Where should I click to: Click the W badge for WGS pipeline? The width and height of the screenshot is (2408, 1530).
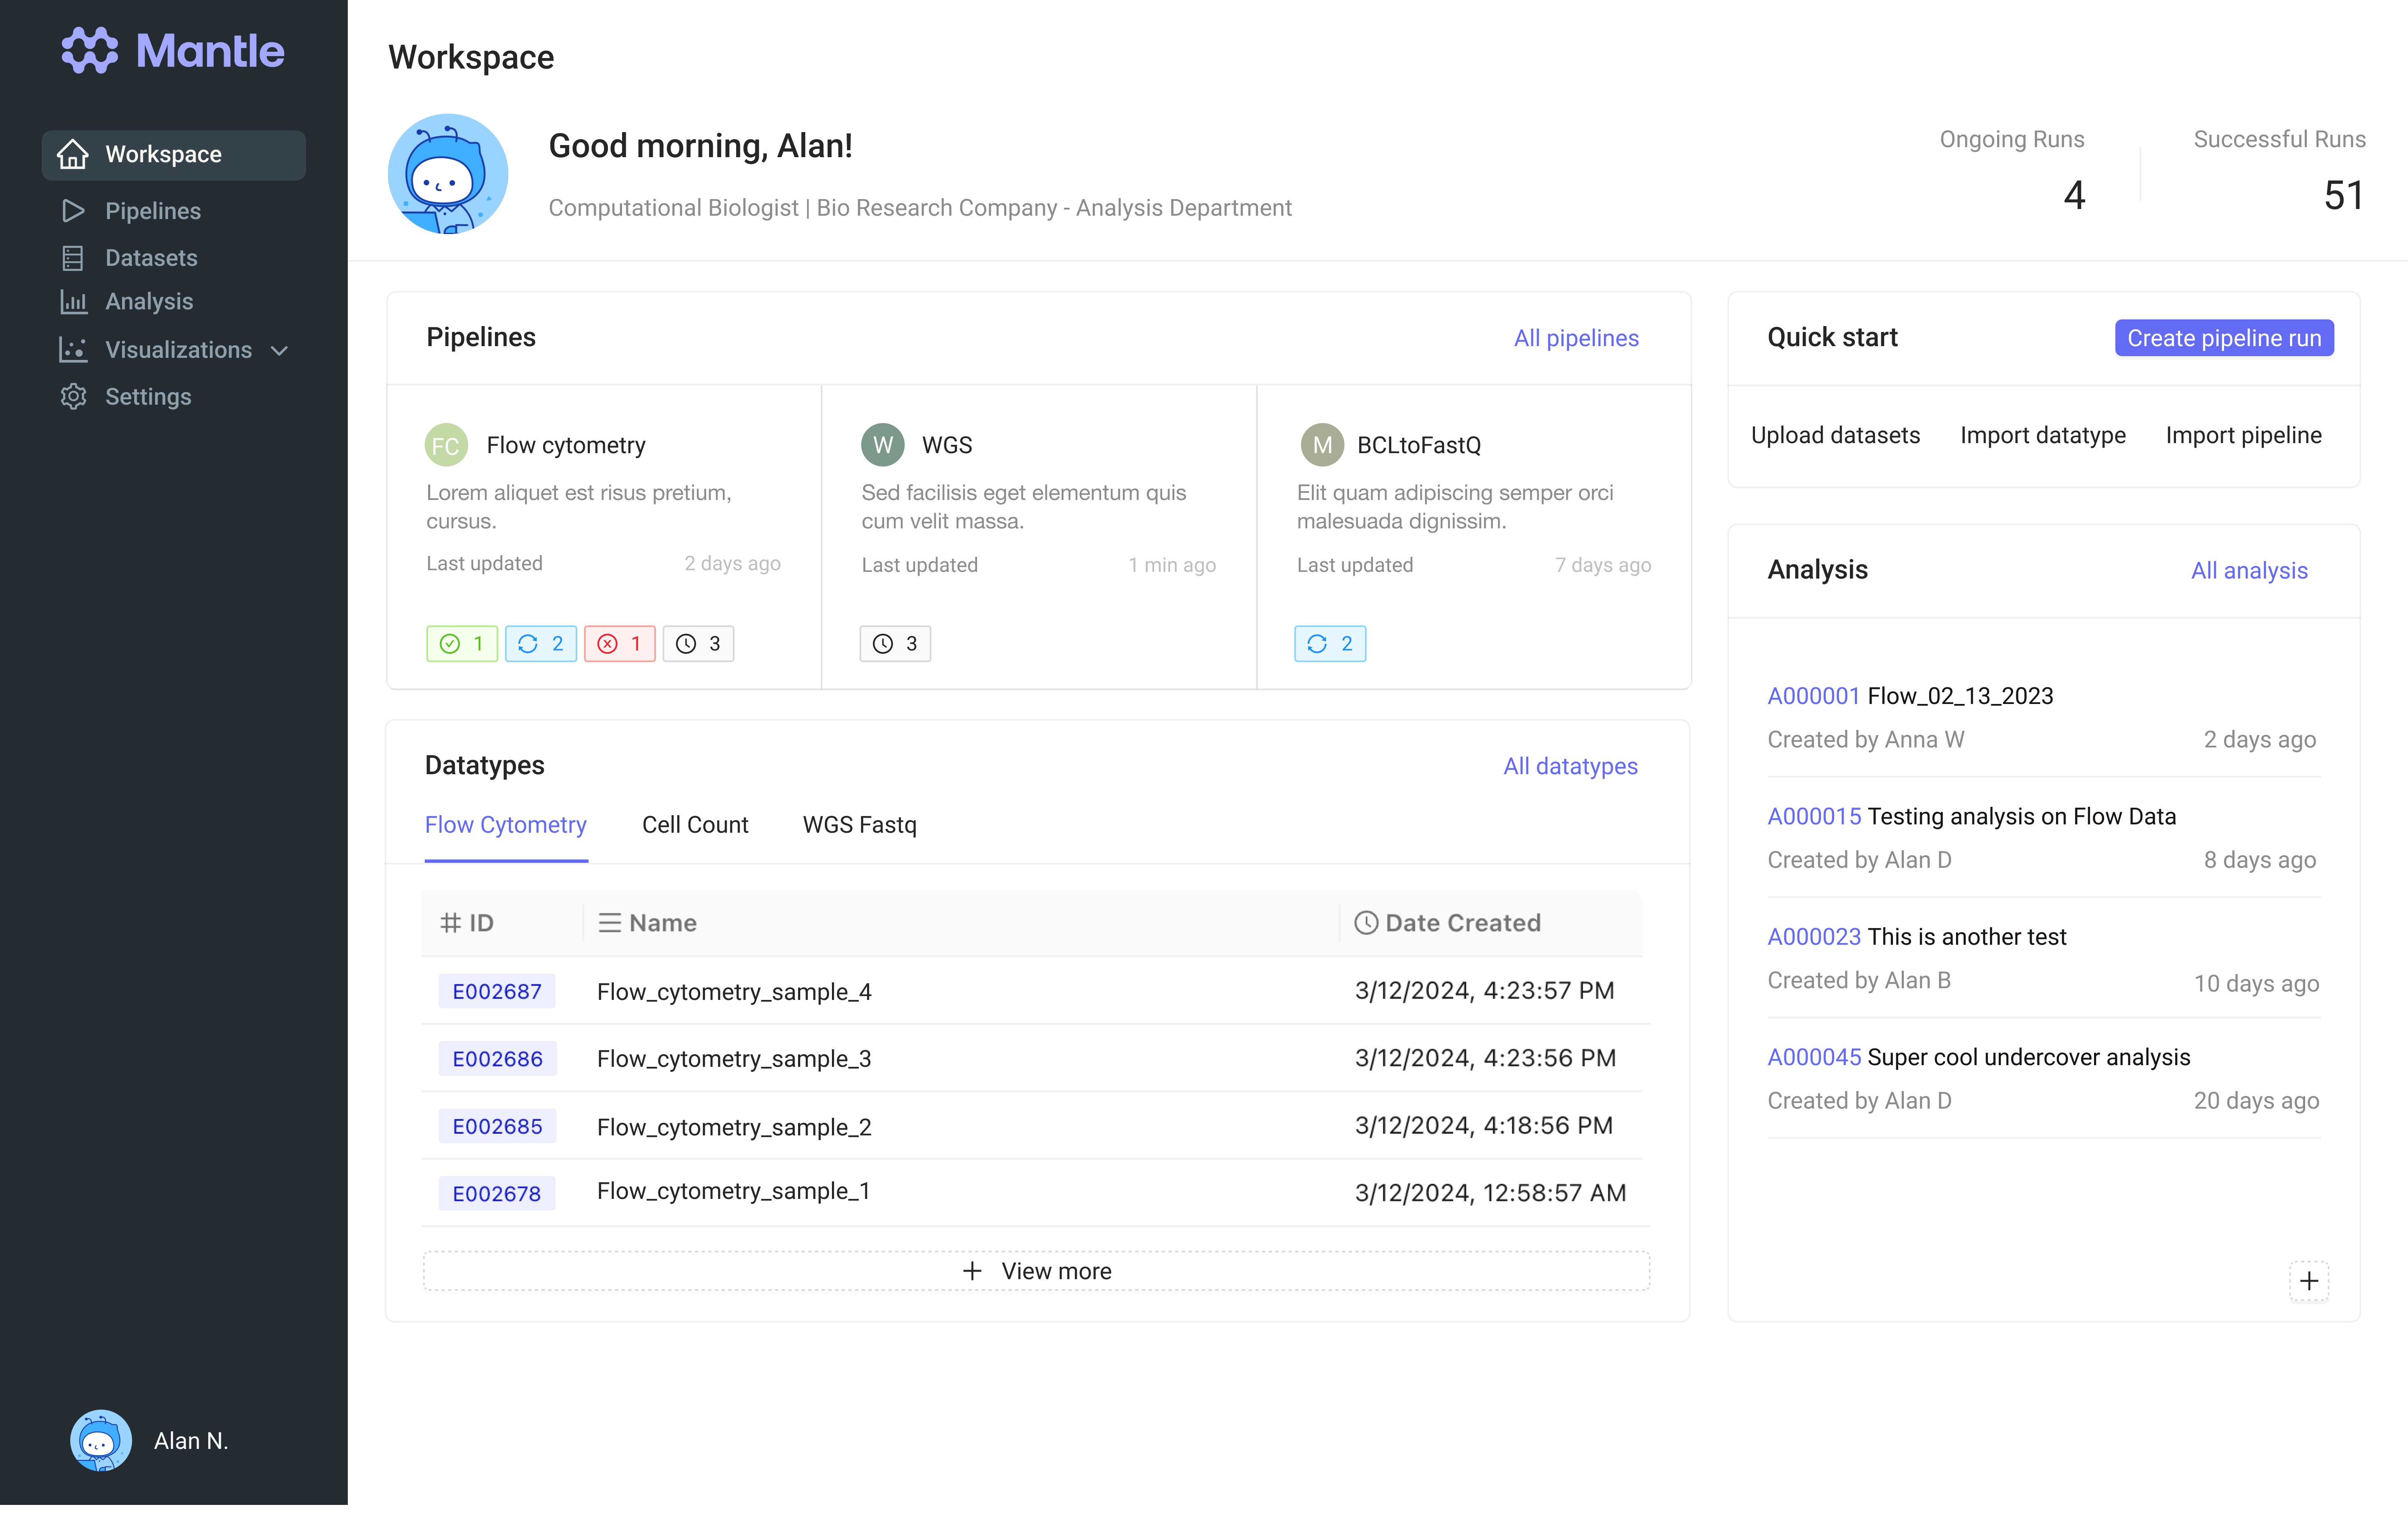point(882,445)
